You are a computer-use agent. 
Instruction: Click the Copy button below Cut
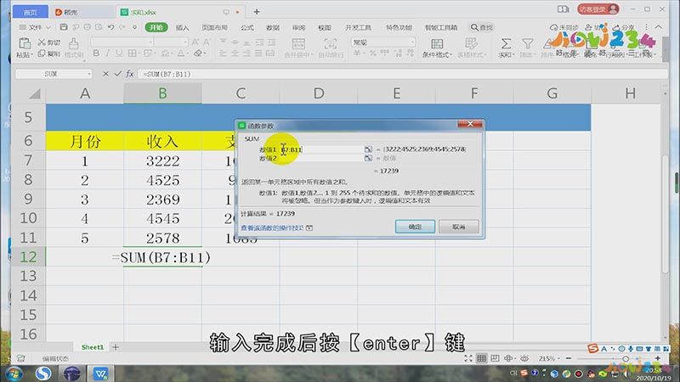click(48, 53)
